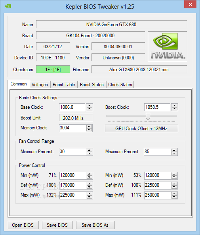Increase Memory Clock with up arrow
The width and height of the screenshot is (200, 235).
[89, 127]
